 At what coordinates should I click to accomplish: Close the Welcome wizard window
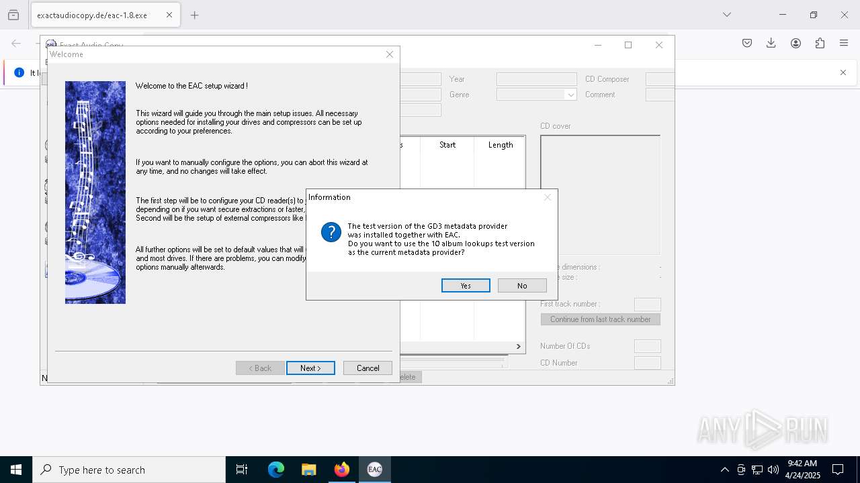click(x=390, y=54)
